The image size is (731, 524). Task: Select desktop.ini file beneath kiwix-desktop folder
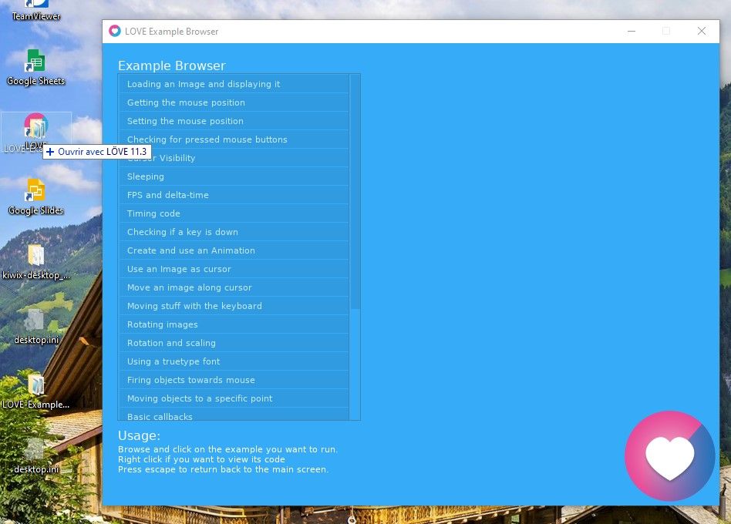click(x=36, y=327)
